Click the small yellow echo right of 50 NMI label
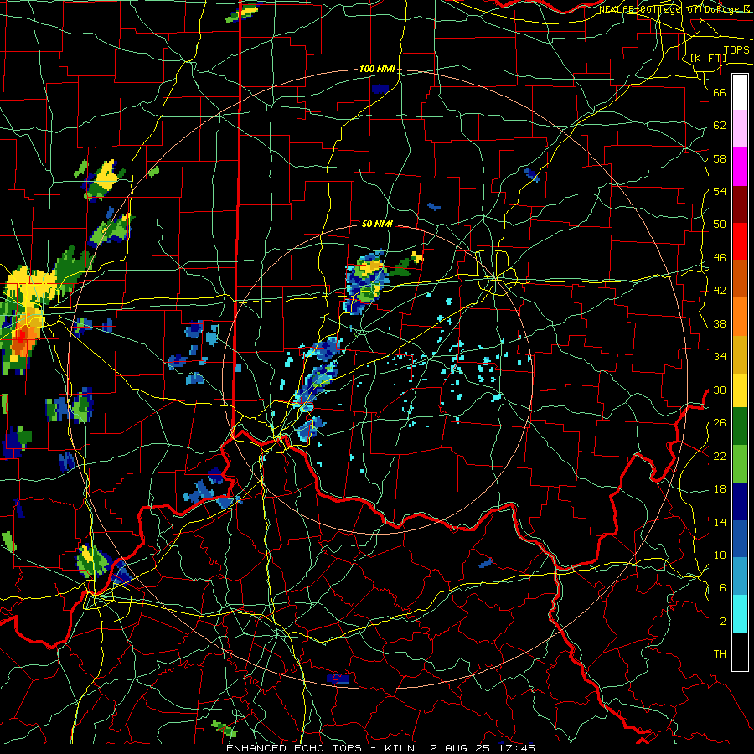This screenshot has width=754, height=754. (x=417, y=257)
